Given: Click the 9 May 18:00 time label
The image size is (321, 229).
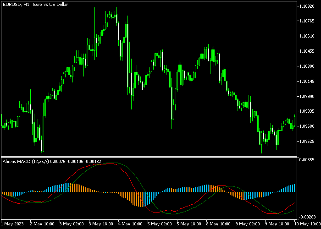Looking at the screenshot, I should (277, 224).
